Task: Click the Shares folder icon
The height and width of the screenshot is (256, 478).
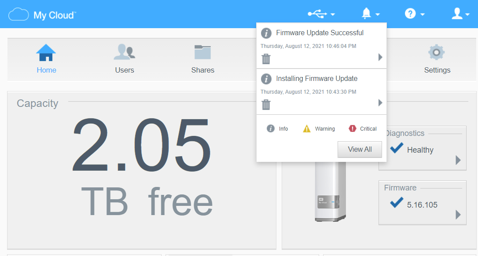Action: [203, 52]
